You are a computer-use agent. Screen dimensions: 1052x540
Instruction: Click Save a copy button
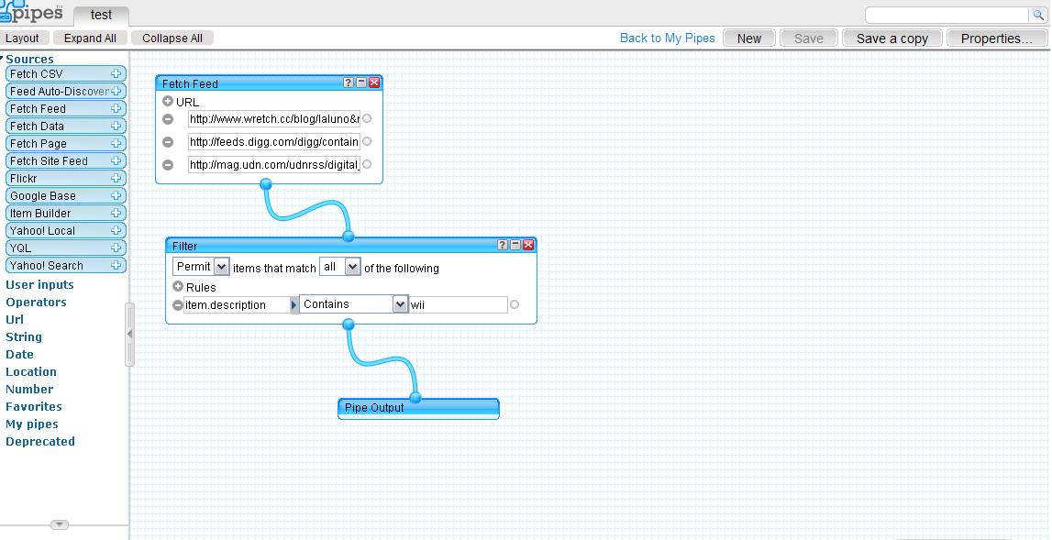[x=892, y=39]
